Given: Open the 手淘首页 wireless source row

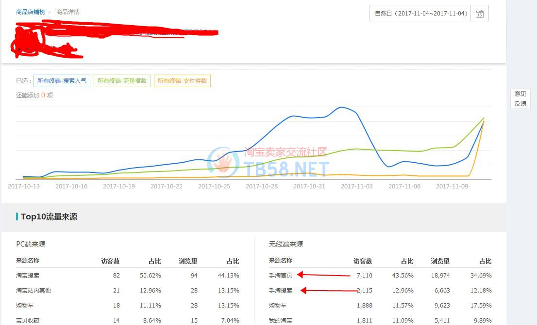Looking at the screenshot, I should click(281, 275).
